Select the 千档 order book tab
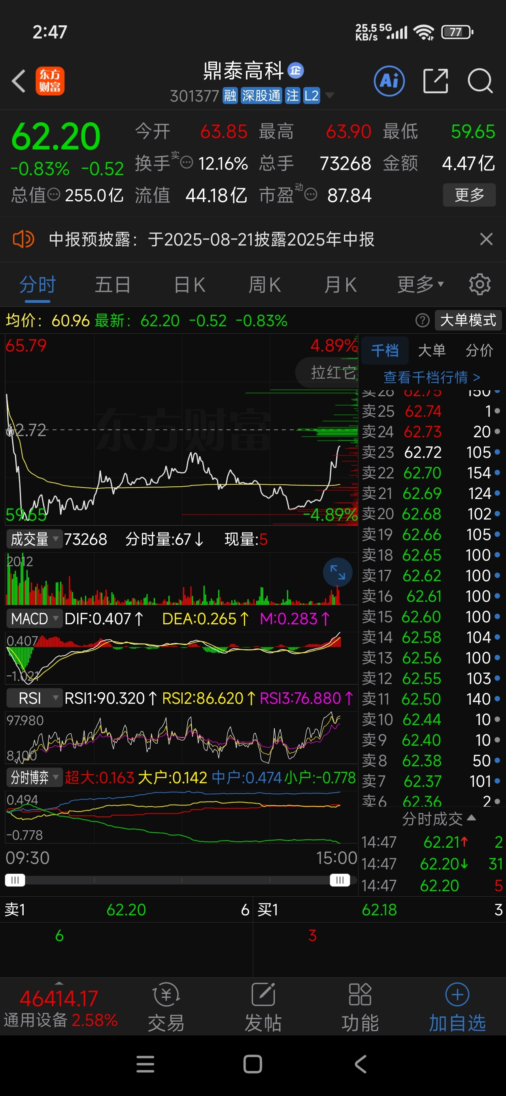Screen dimensions: 506x1096 pyautogui.click(x=385, y=351)
